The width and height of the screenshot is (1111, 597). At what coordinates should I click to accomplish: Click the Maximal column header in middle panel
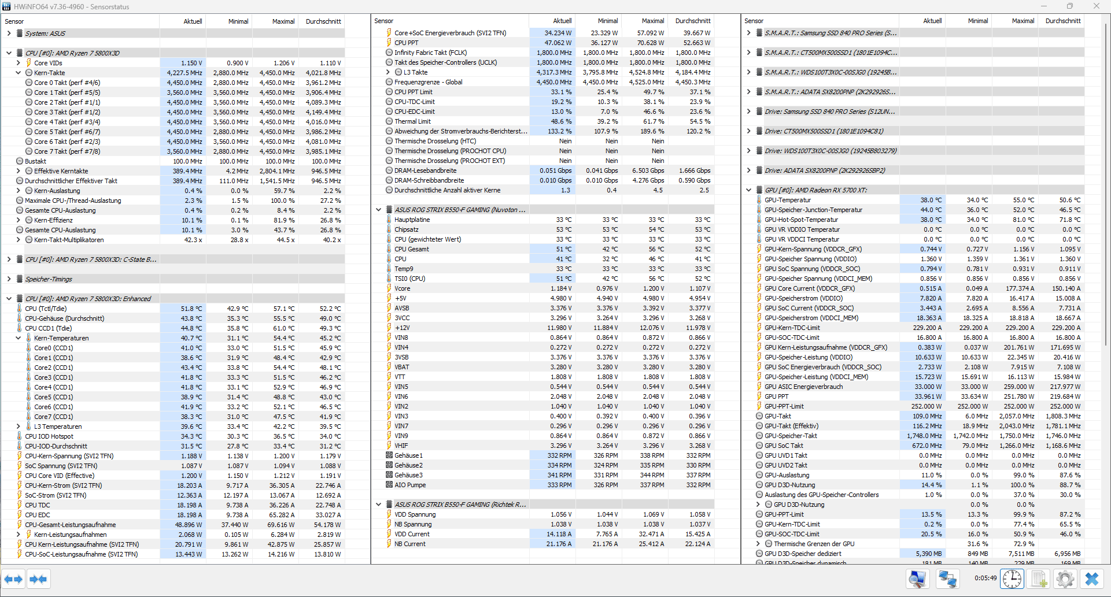pyautogui.click(x=645, y=21)
